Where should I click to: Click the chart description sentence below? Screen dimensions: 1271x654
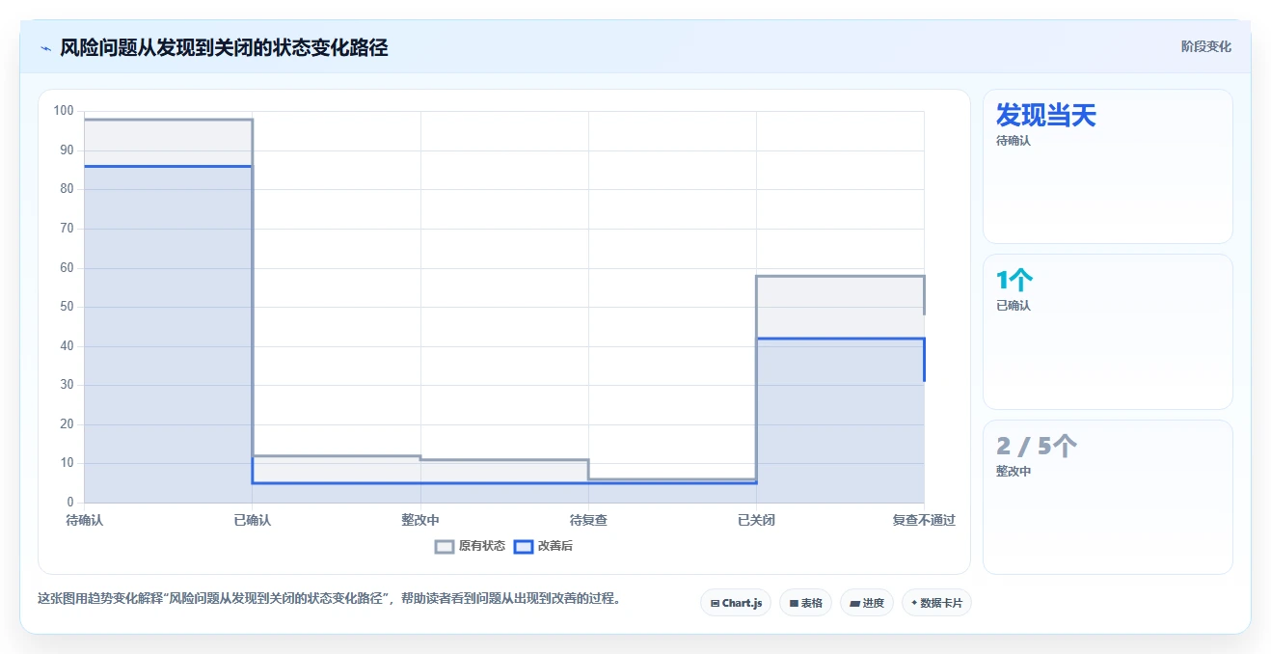[329, 598]
